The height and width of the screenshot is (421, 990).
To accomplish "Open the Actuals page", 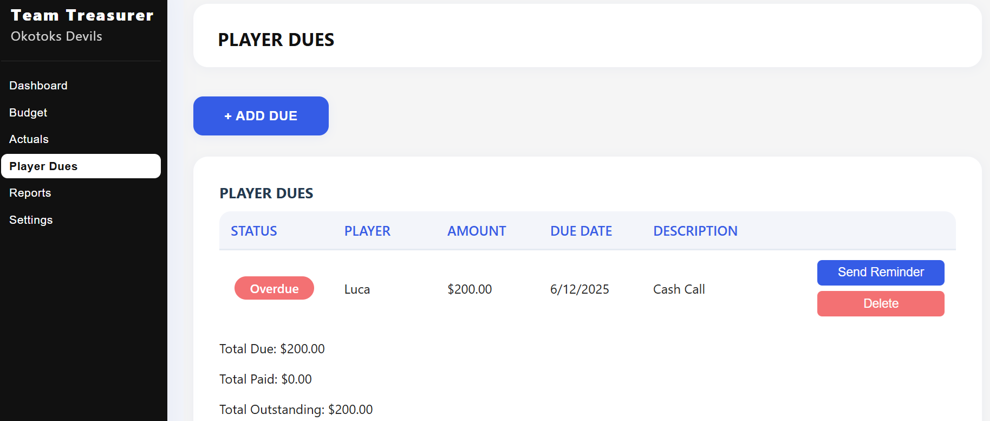I will click(28, 139).
